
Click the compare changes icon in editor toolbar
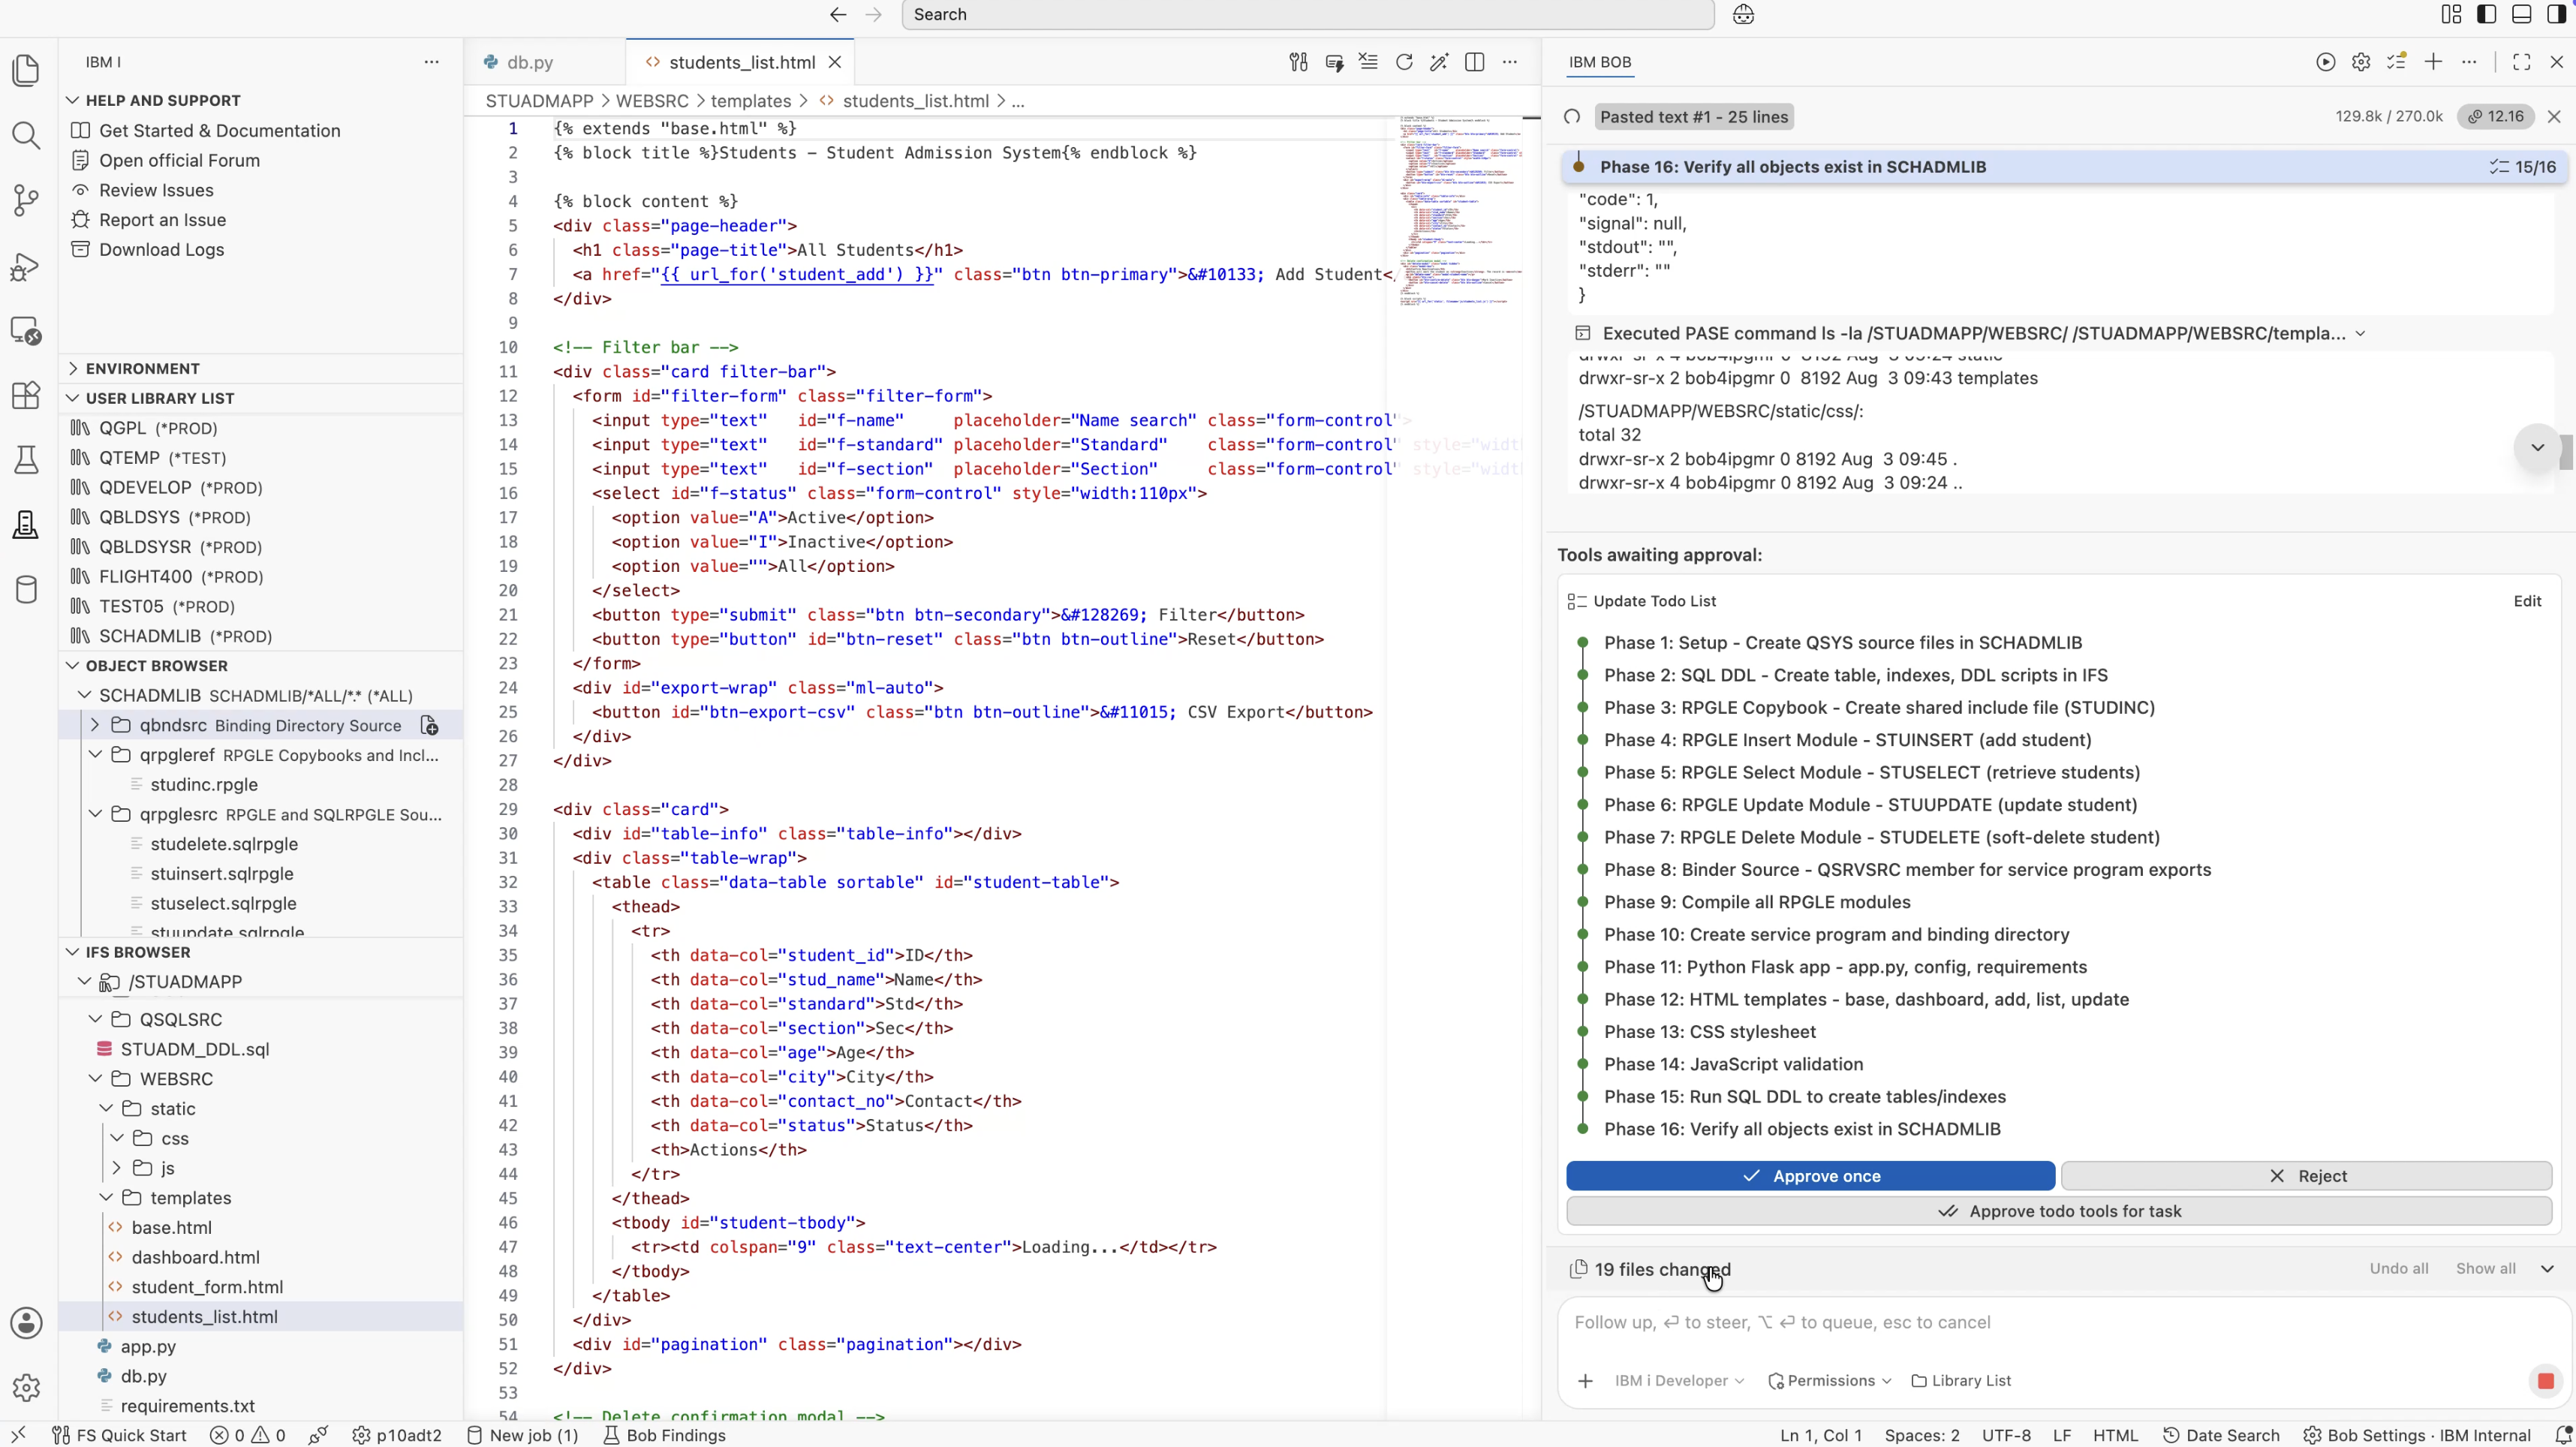(1298, 62)
